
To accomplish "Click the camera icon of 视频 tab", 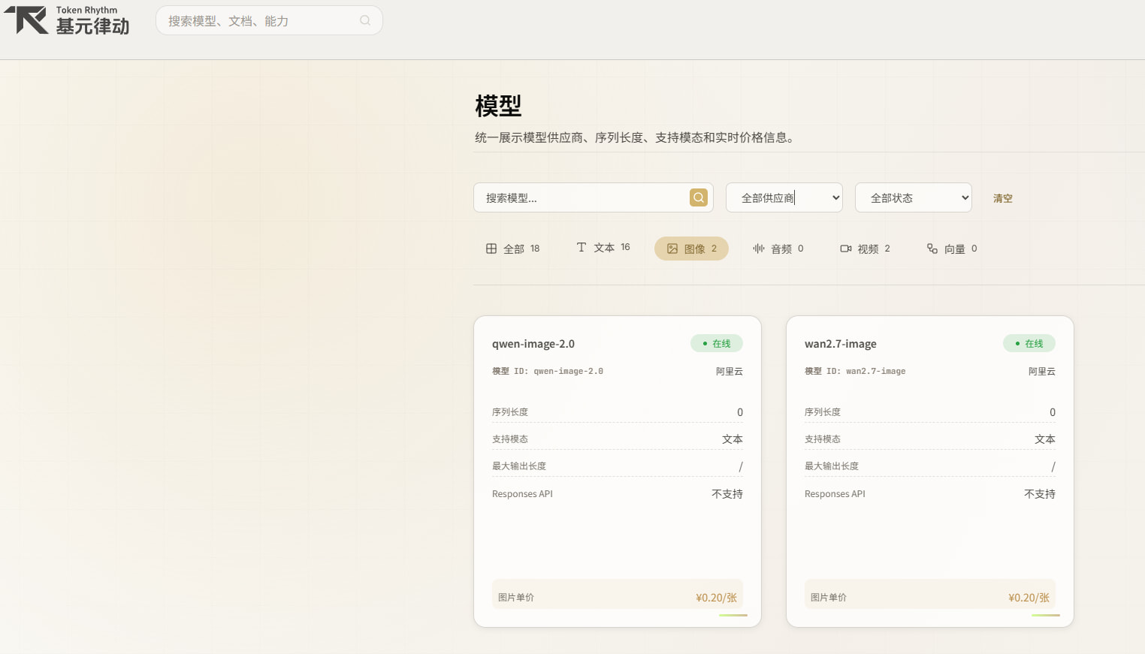I will point(845,249).
